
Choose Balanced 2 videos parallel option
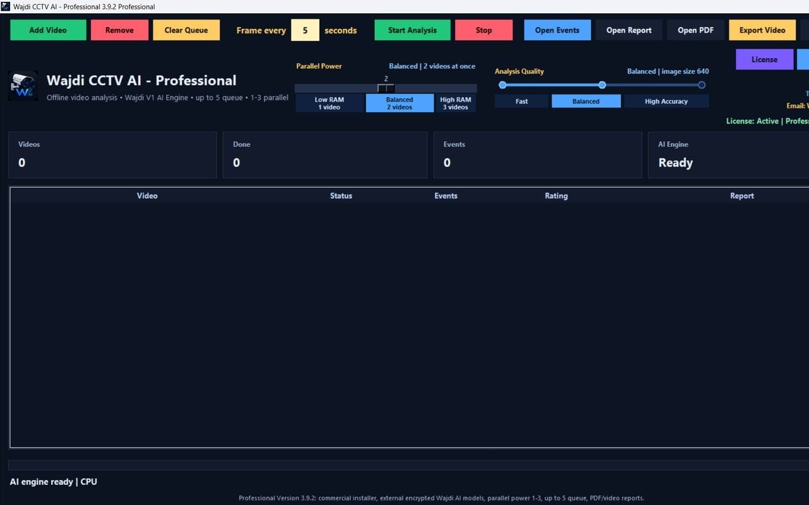pyautogui.click(x=399, y=103)
